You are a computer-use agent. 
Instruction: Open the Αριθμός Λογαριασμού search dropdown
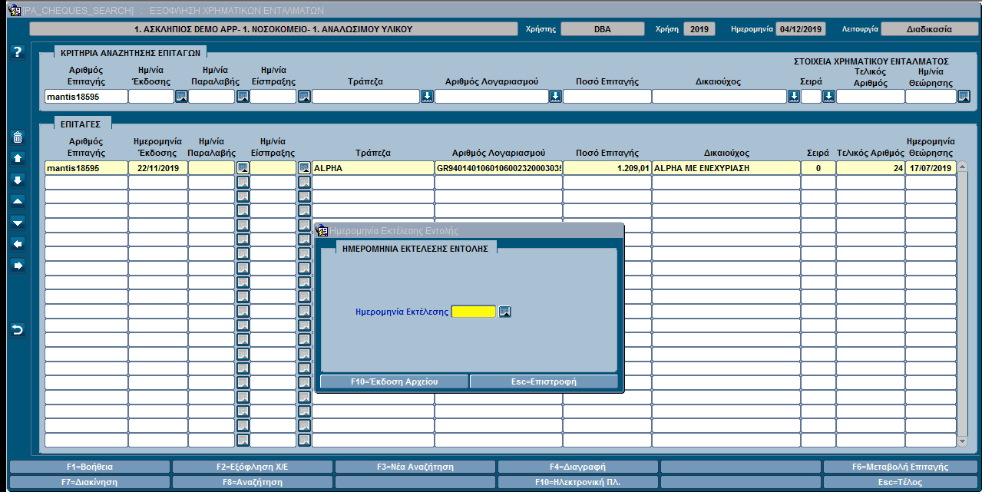pyautogui.click(x=555, y=97)
